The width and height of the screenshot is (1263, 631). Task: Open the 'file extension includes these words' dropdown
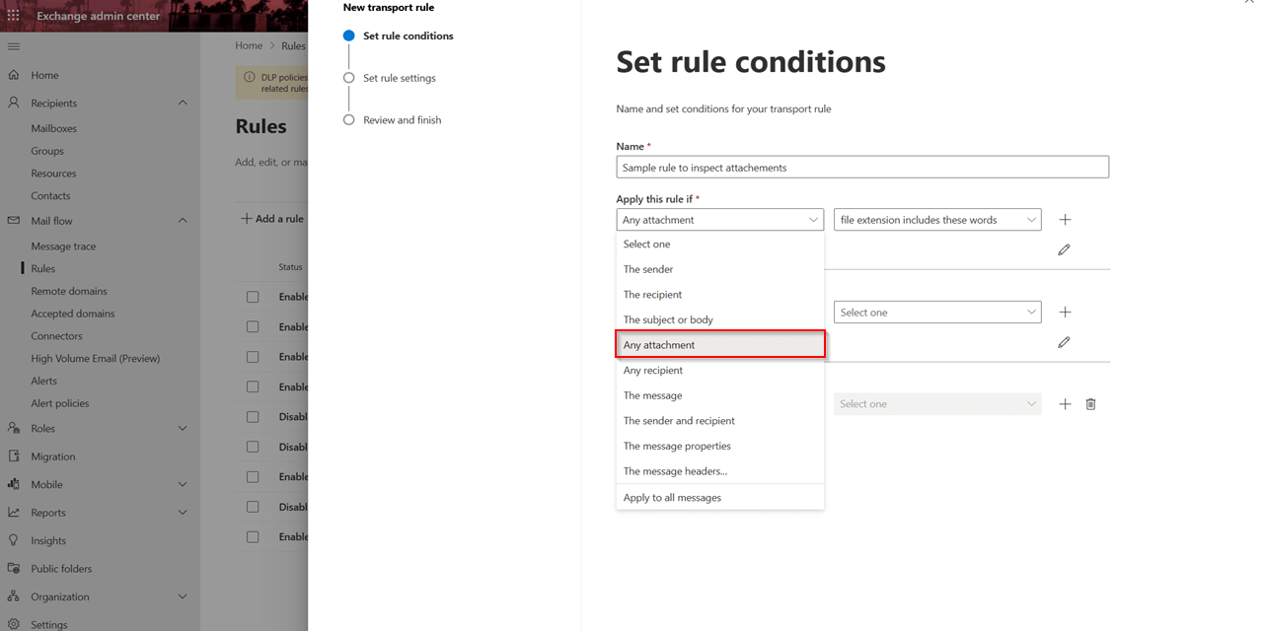(935, 219)
